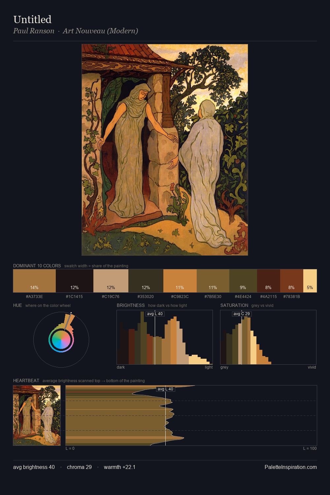The height and width of the screenshot is (495, 330).
Task: Click the #1C1415 dark swatch
Action: pos(75,281)
